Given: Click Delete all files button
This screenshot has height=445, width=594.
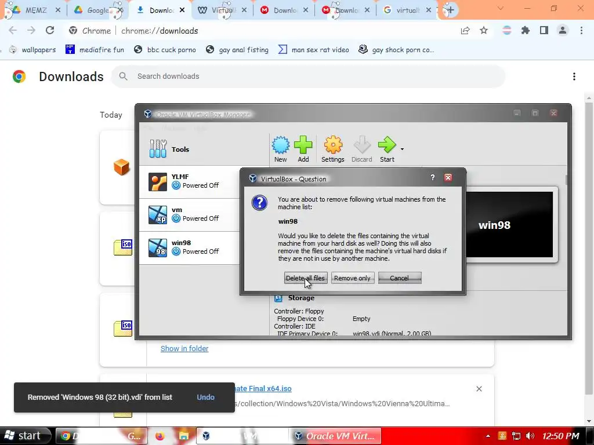Looking at the screenshot, I should 305,278.
